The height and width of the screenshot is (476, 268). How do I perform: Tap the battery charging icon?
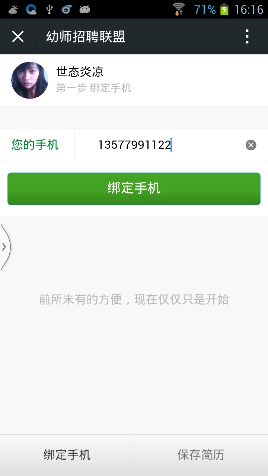224,9
